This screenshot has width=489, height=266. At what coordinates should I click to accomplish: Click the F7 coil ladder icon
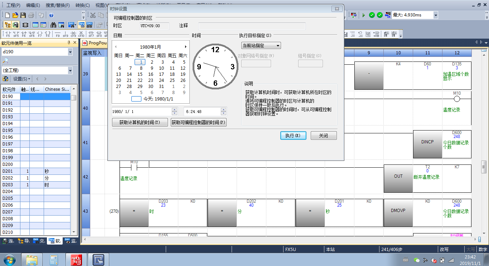(x=39, y=34)
